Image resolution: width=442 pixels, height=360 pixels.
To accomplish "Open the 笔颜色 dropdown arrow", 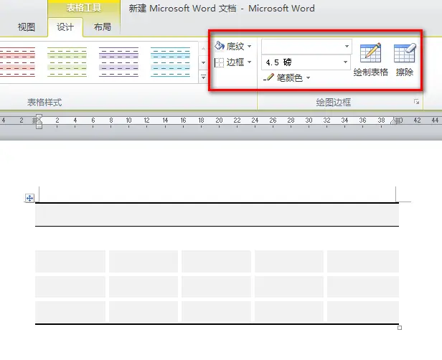I will pyautogui.click(x=308, y=77).
